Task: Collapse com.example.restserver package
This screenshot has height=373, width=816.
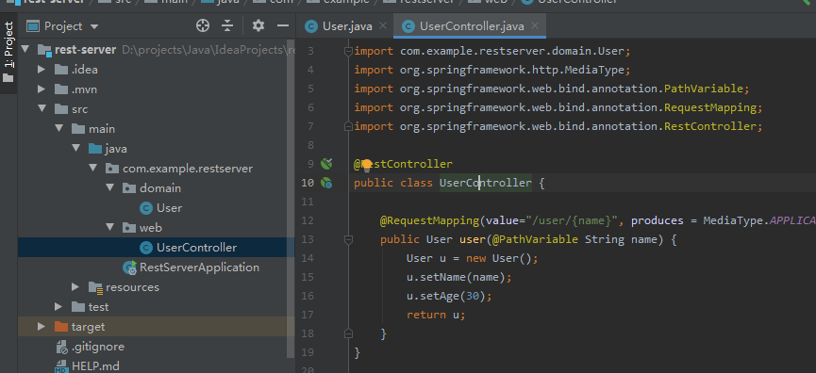Action: tap(93, 169)
